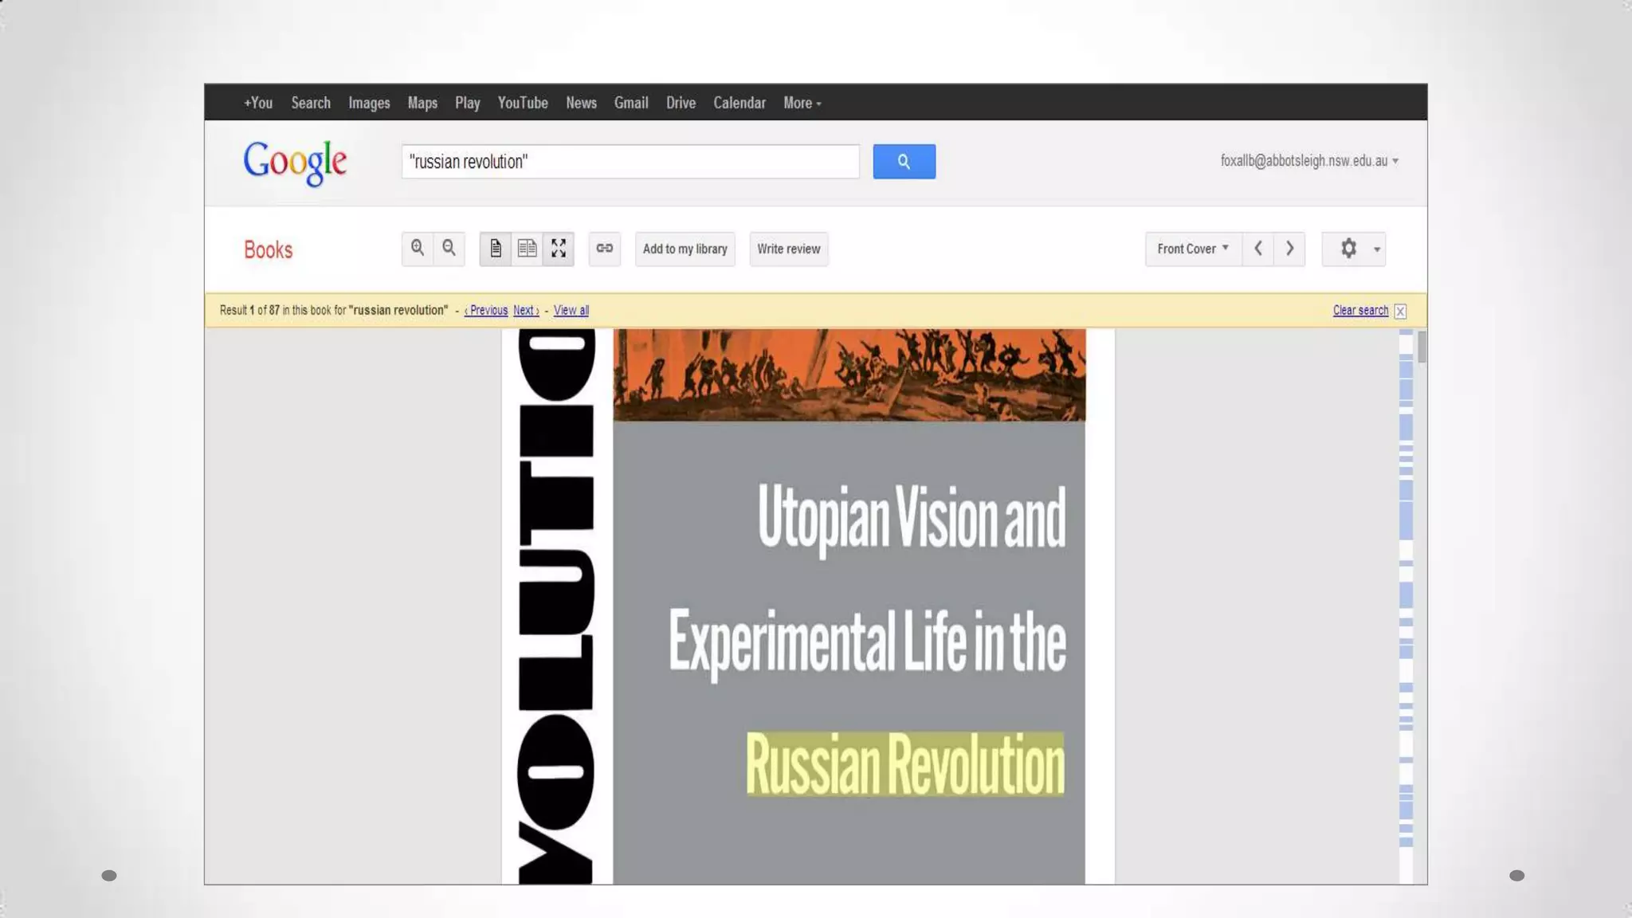Switch to two-page view
Screen dimensions: 1632x918
pos(527,249)
